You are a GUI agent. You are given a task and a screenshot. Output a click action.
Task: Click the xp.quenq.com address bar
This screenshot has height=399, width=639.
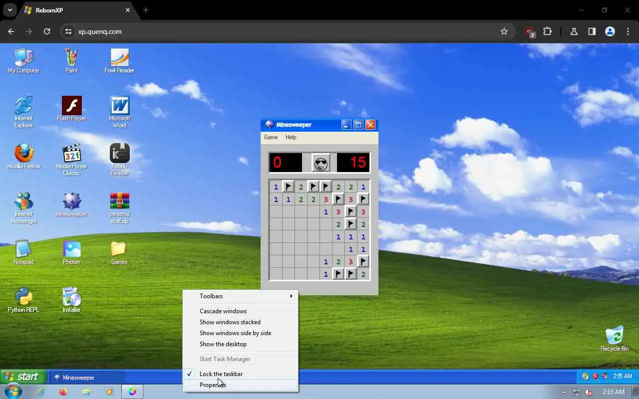287,31
